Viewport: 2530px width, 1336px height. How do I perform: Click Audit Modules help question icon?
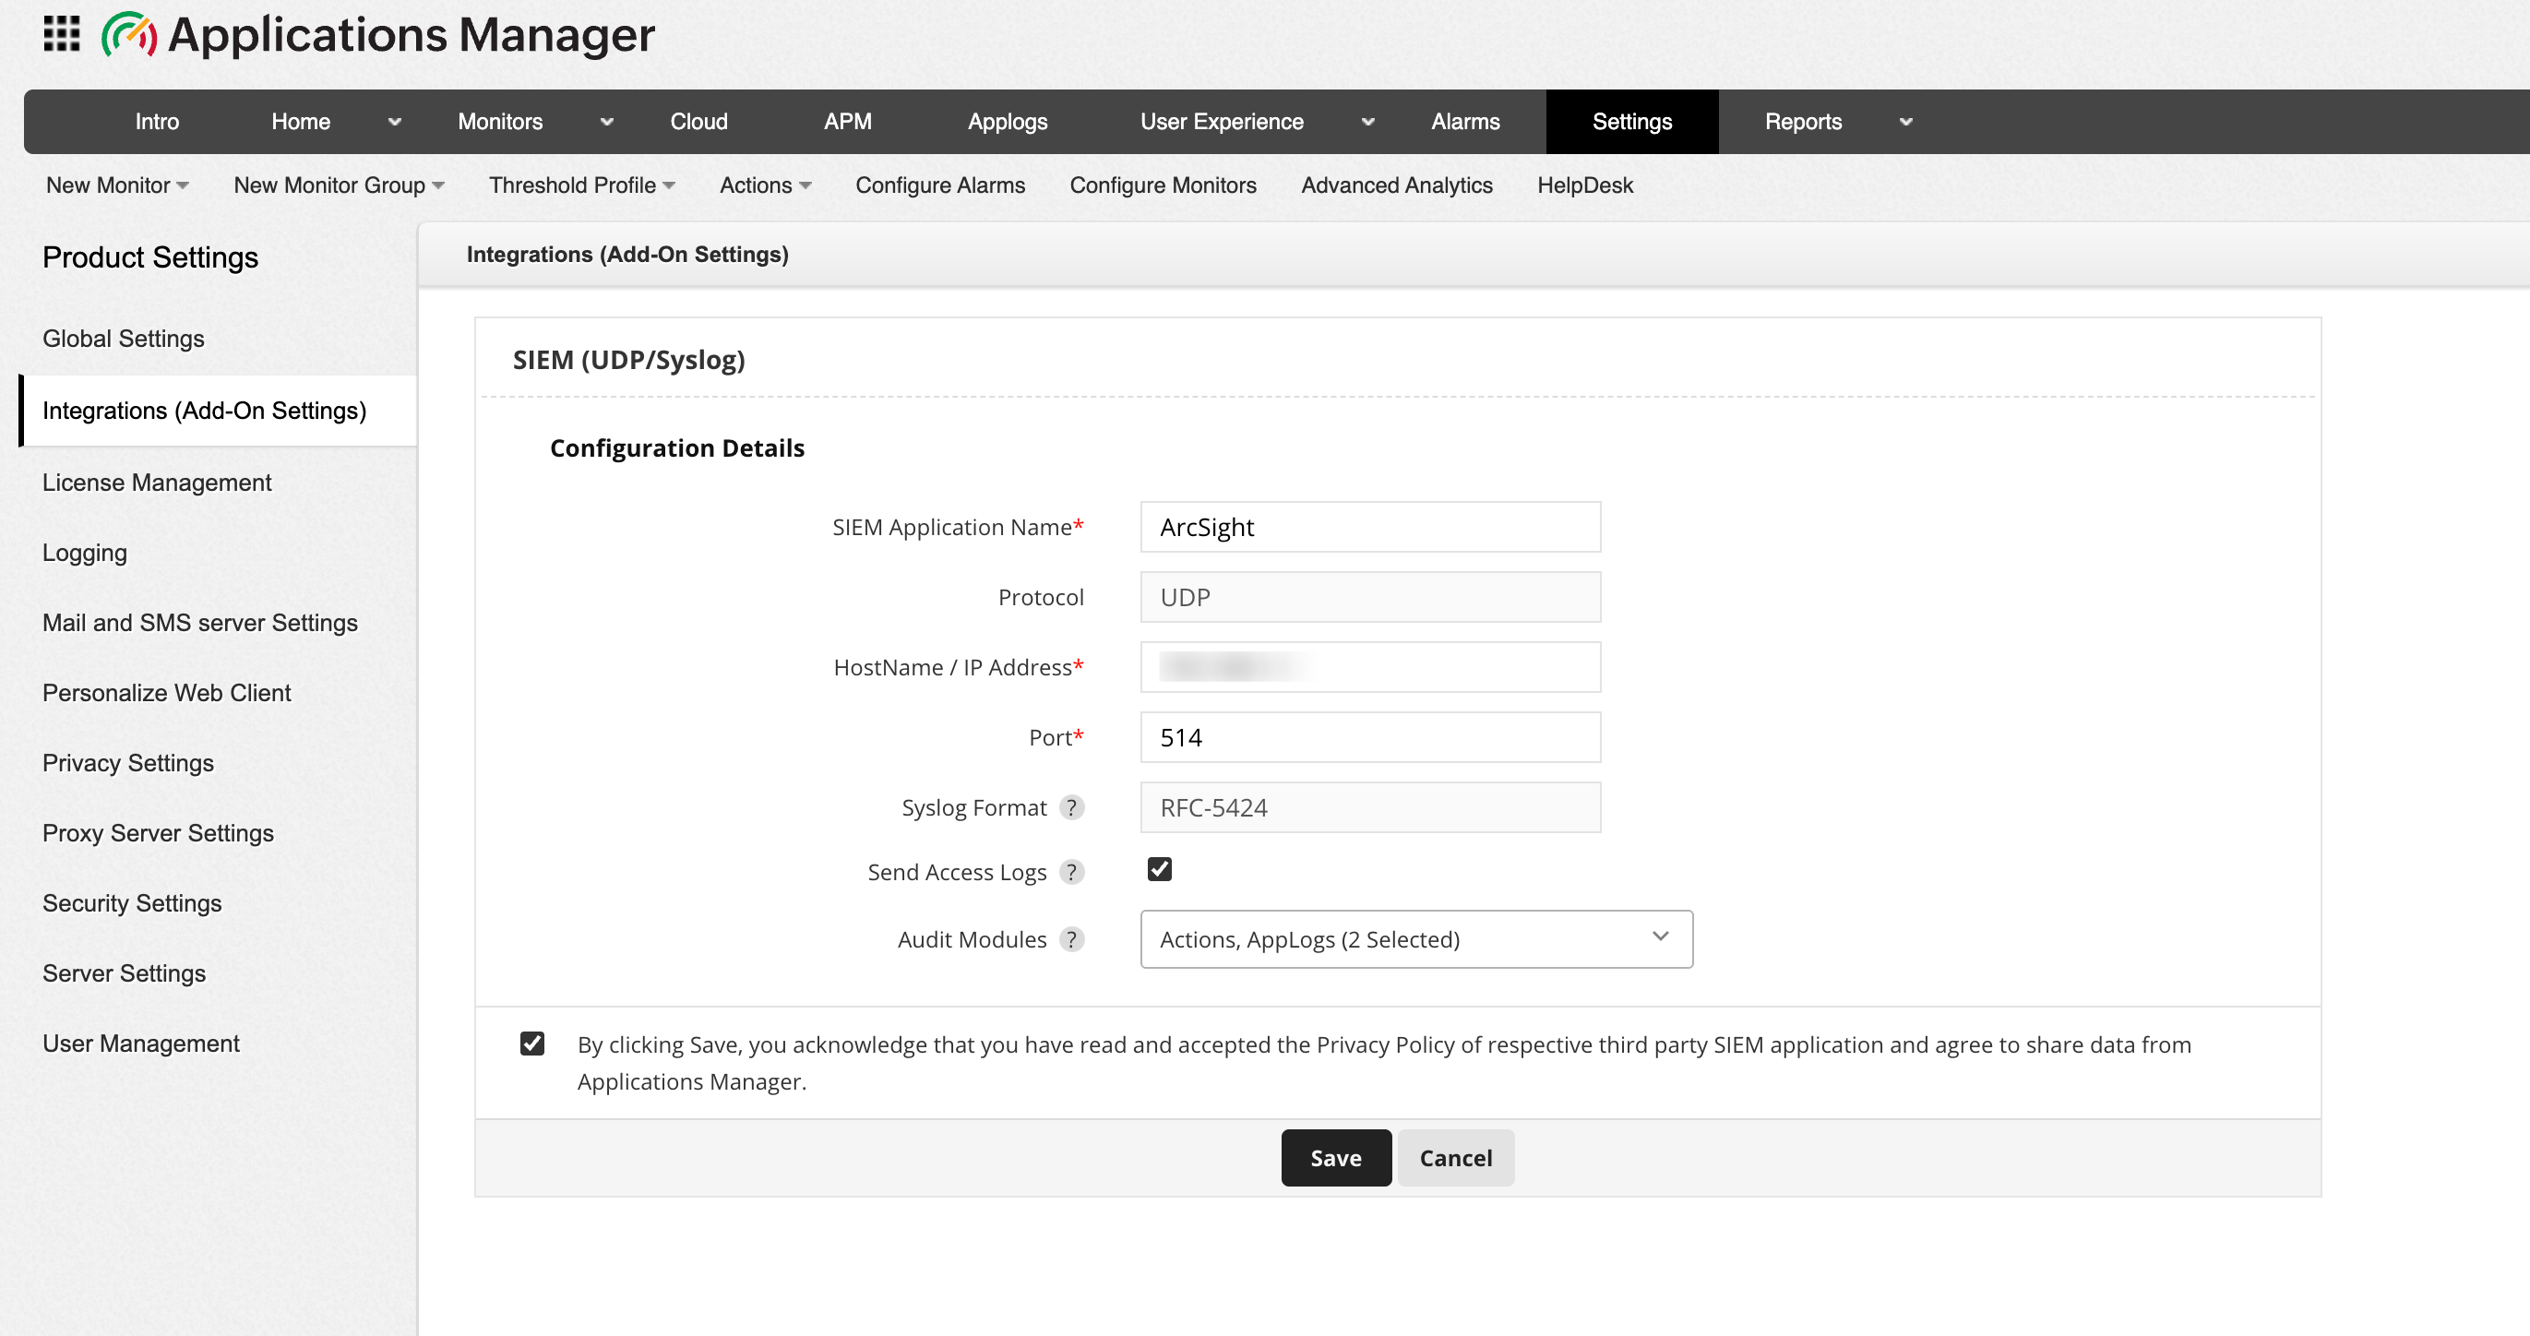coord(1071,940)
